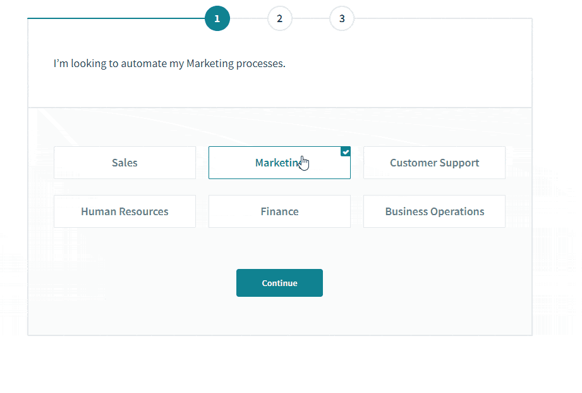Select the Sales option
The width and height of the screenshot is (582, 393).
pyautogui.click(x=124, y=163)
